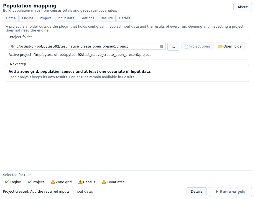
Task: Select the Project tab
Action: (45, 18)
